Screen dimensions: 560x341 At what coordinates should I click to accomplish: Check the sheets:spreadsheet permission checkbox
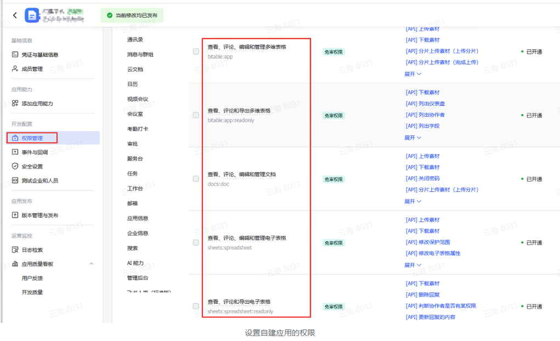coord(196,242)
